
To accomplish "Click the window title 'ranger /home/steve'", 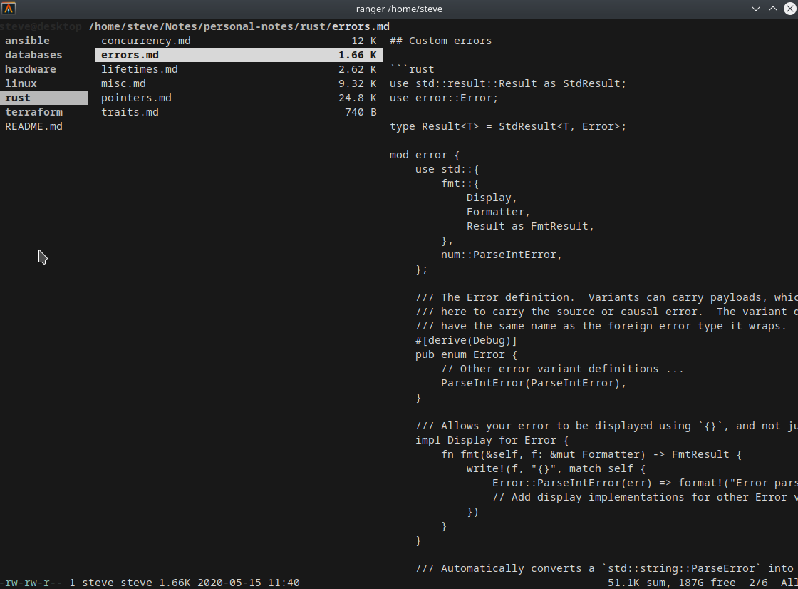I will tap(399, 9).
